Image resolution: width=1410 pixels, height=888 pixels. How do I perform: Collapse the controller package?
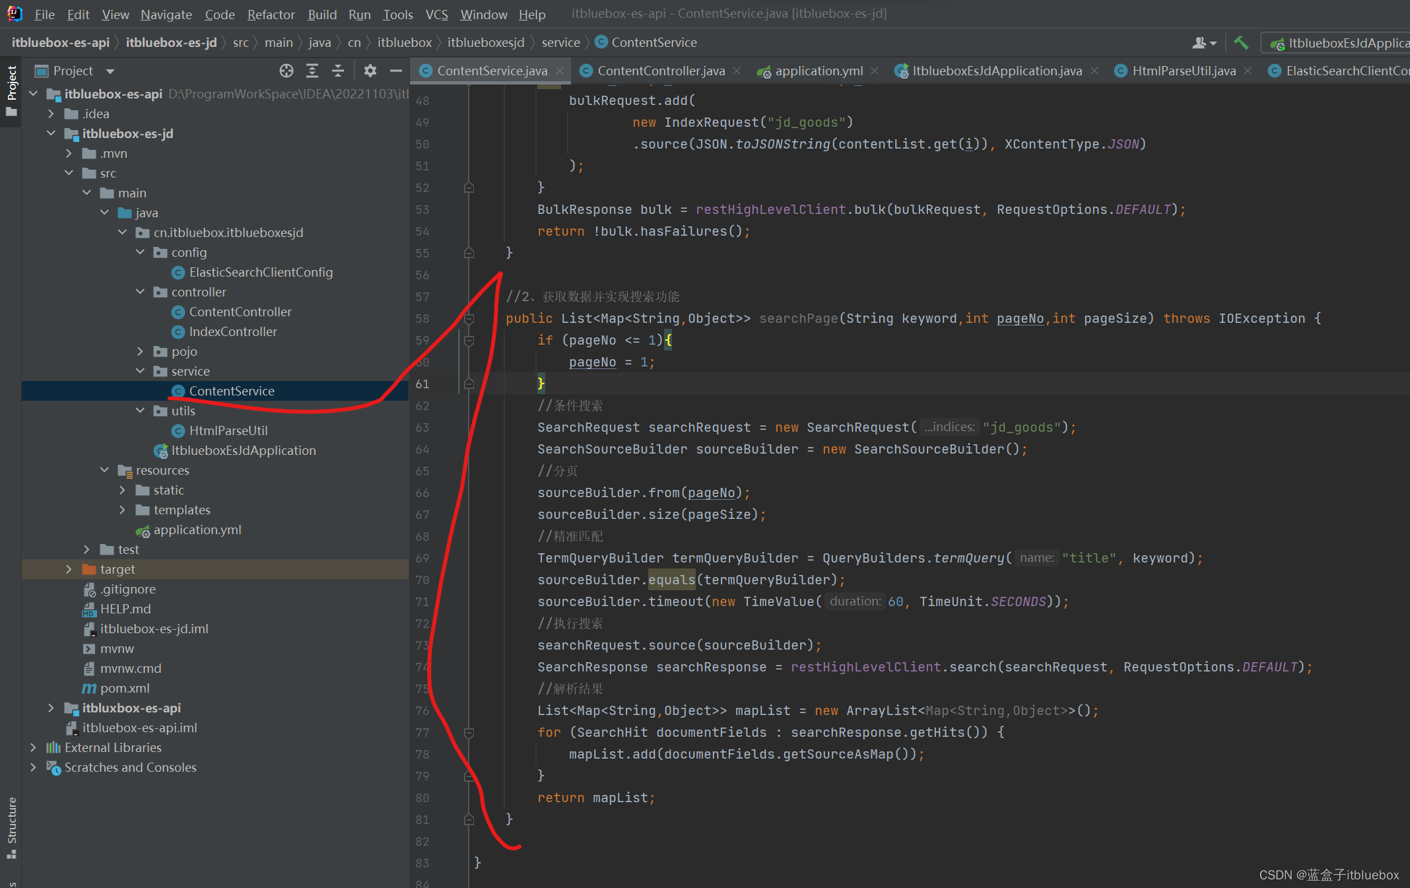[x=140, y=292]
